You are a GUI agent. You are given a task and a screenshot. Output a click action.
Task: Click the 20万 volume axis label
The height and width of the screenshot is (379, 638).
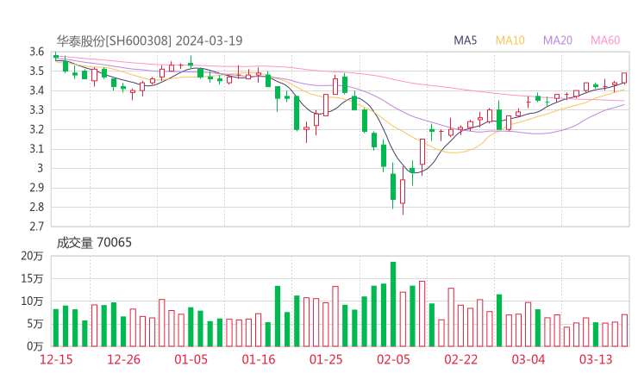(x=32, y=256)
